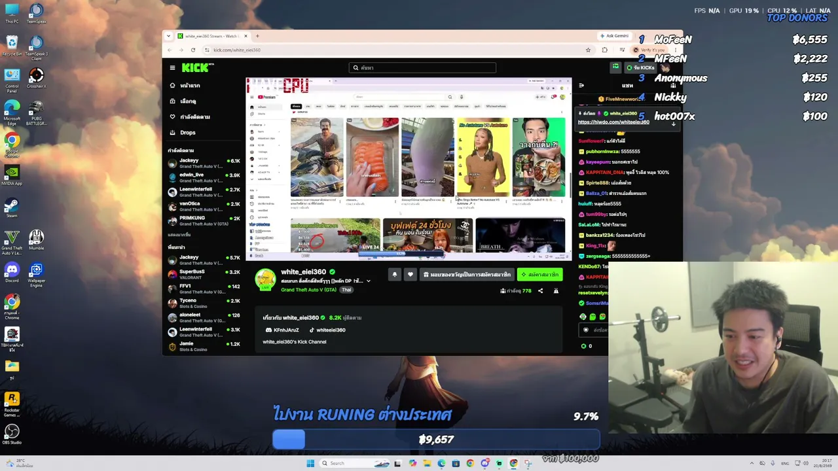Open the KFnhJAruZ Discord link

coord(282,330)
